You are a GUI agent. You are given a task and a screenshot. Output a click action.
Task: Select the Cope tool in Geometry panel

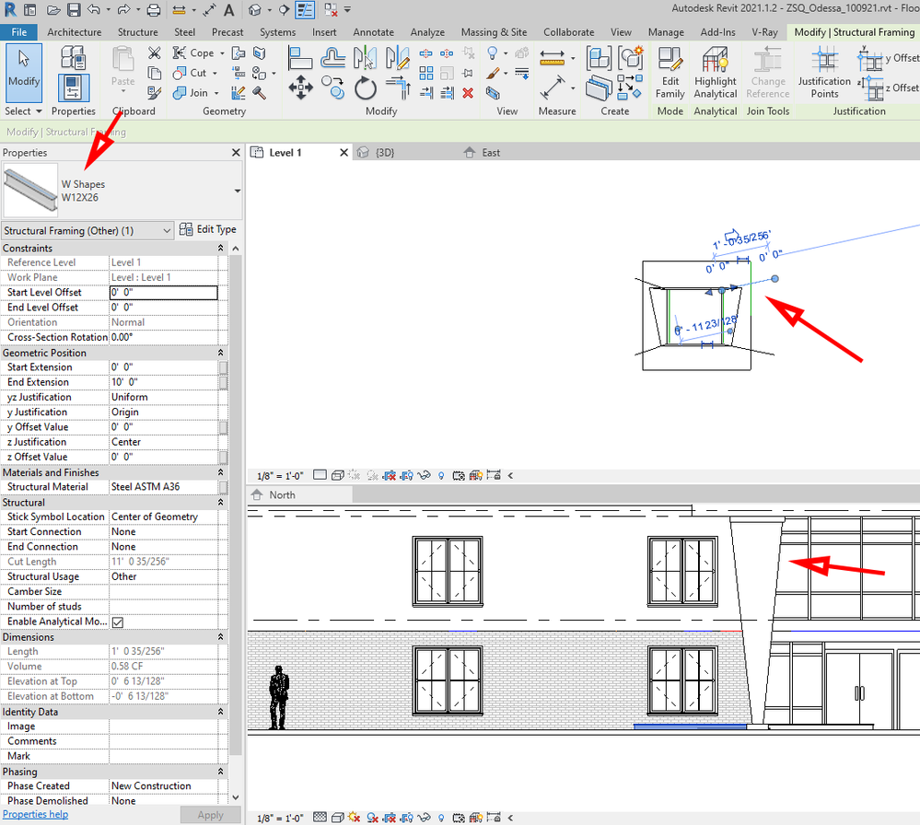pos(199,52)
